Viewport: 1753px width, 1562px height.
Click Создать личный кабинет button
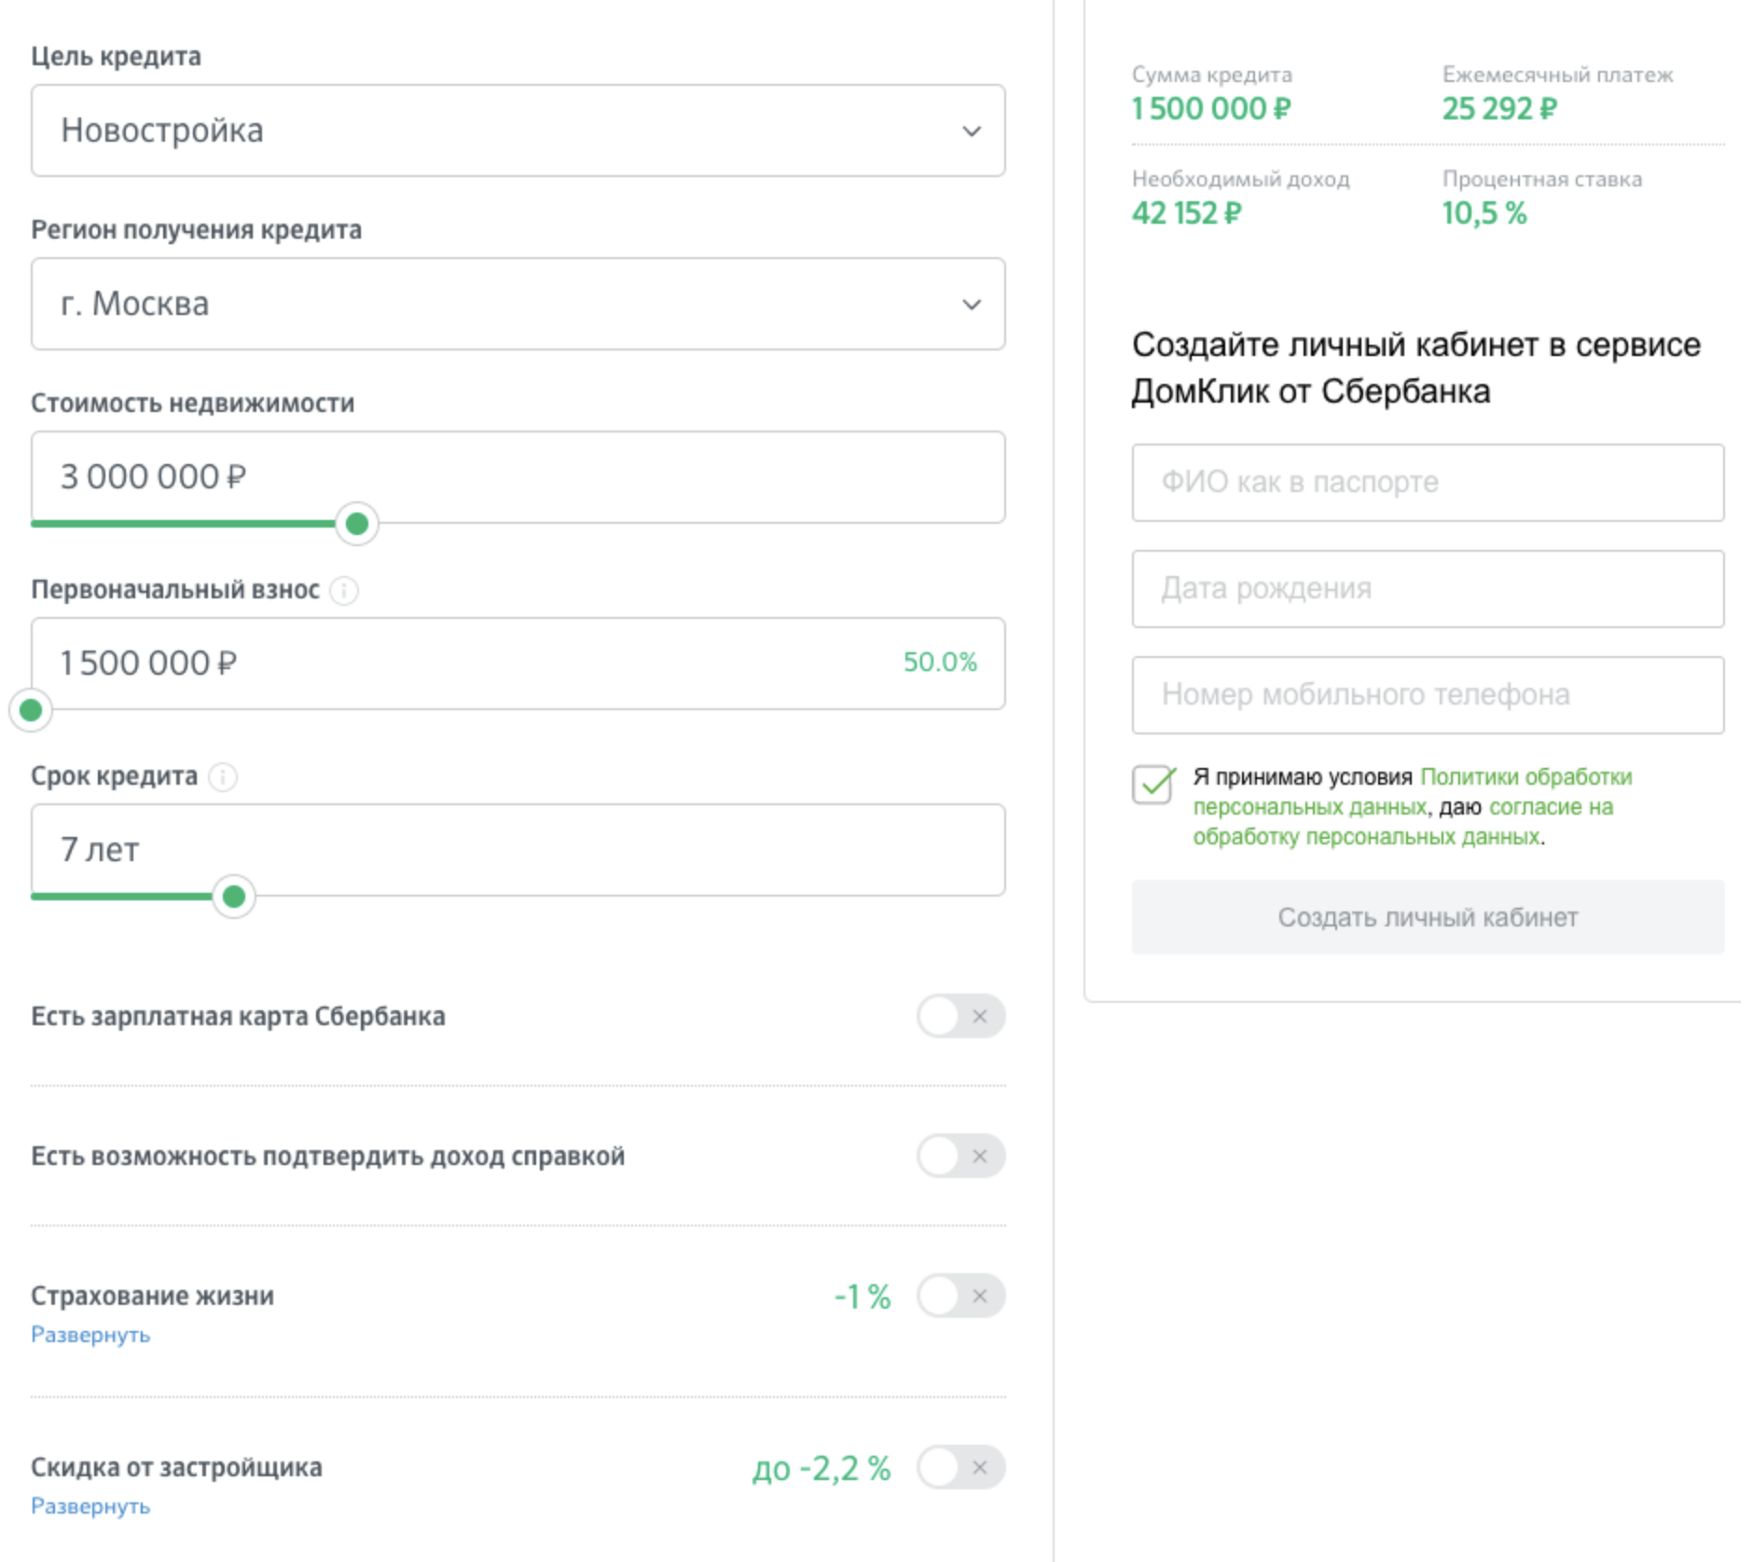[1428, 917]
